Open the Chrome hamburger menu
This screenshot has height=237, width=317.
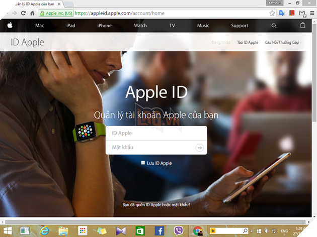[x=312, y=14]
